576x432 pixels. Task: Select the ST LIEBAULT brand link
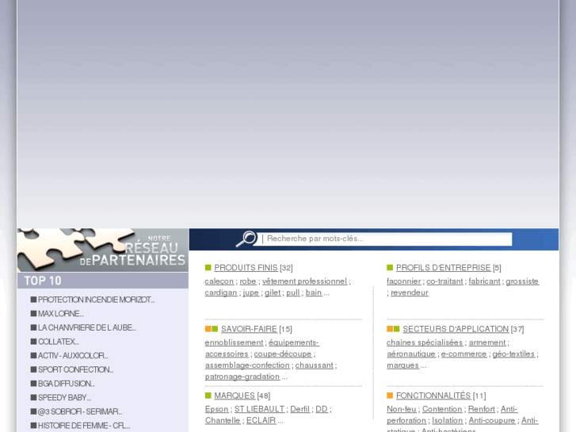260,409
